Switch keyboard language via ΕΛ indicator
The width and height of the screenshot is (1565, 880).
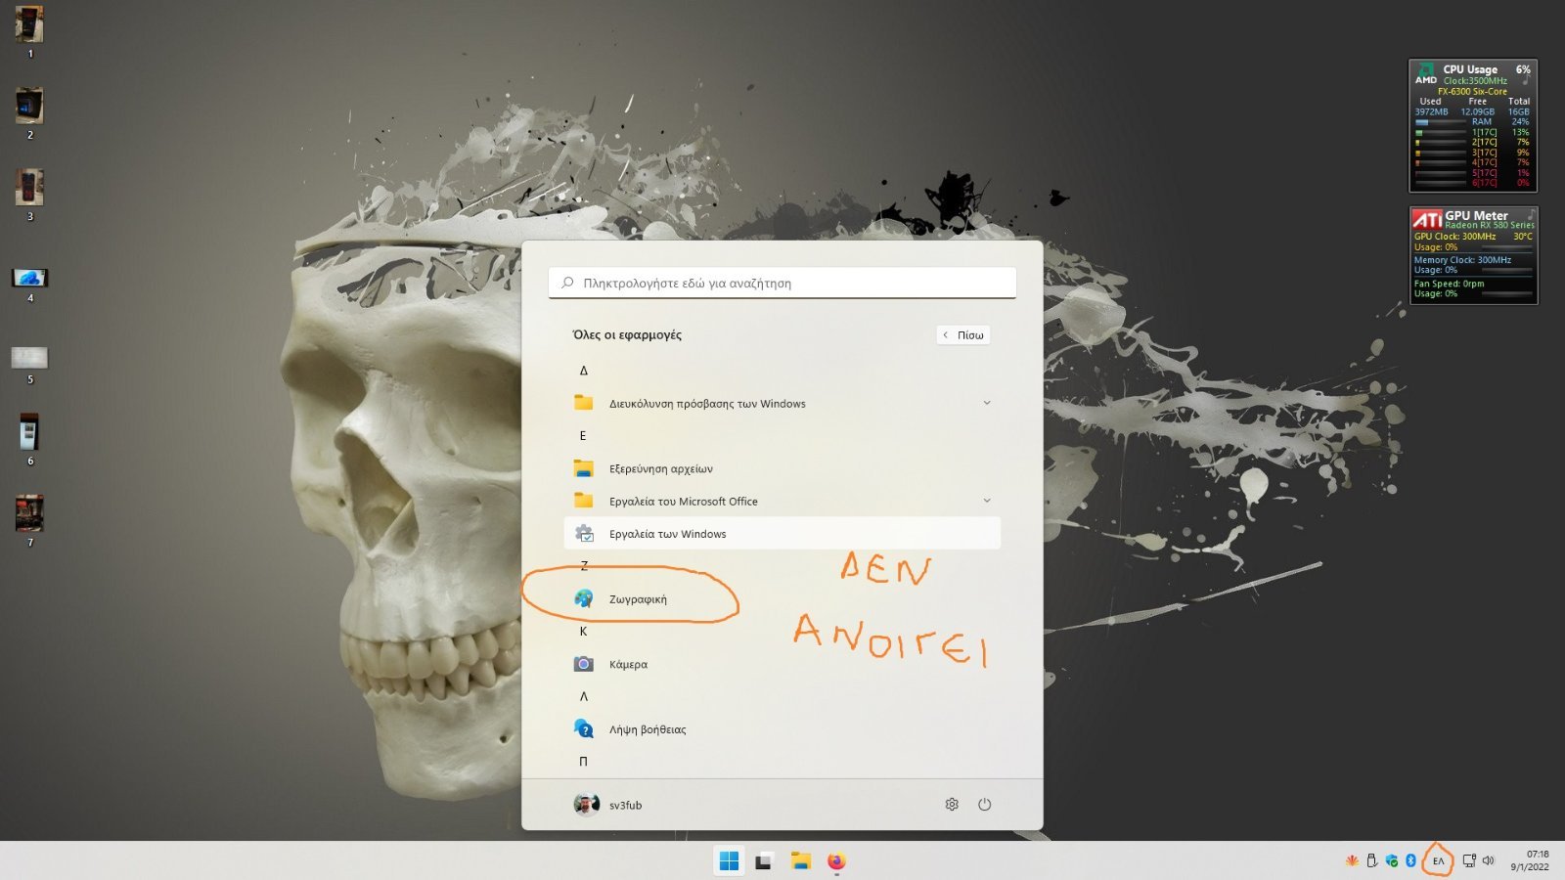click(1438, 861)
